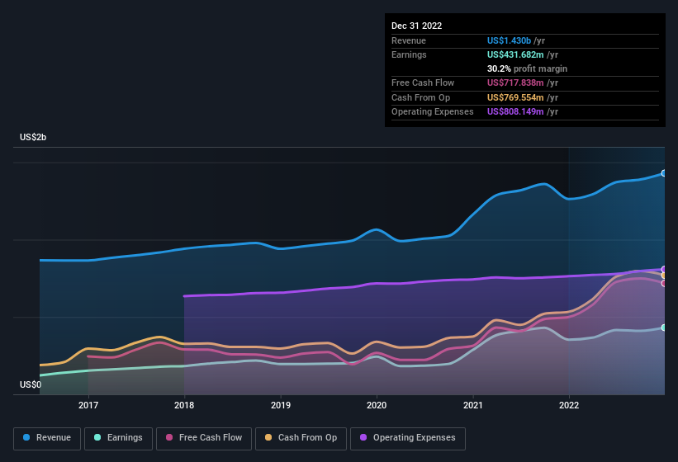The height and width of the screenshot is (462, 678).
Task: Click the Earnings label in tooltip
Action: click(409, 54)
